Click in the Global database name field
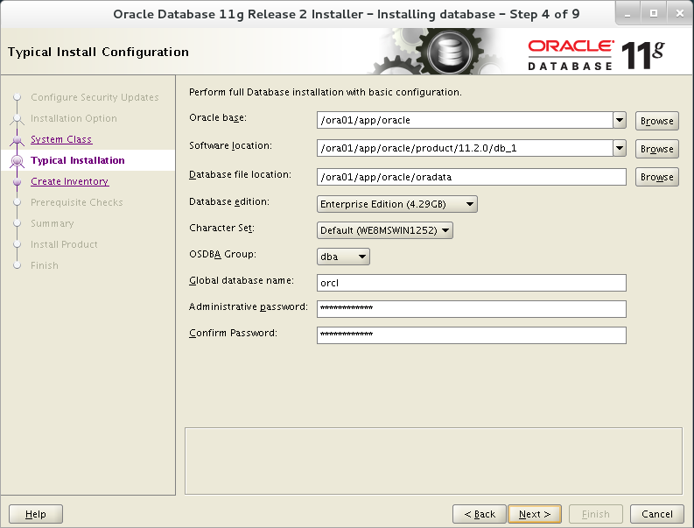 click(x=471, y=282)
